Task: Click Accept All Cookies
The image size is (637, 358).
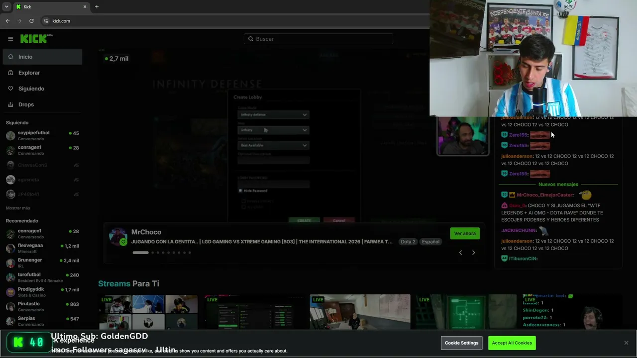Action: [512, 343]
